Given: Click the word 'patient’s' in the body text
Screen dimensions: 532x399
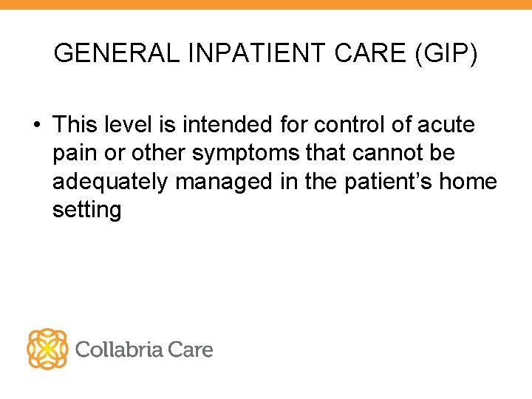Looking at the screenshot, I should [x=389, y=183].
